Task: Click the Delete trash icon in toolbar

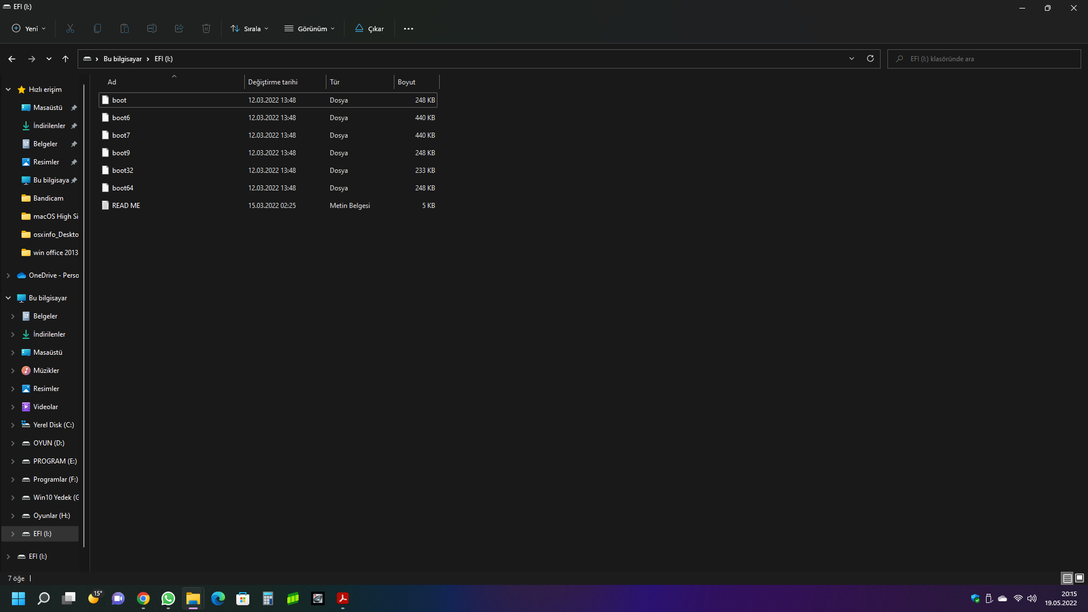Action: click(206, 28)
